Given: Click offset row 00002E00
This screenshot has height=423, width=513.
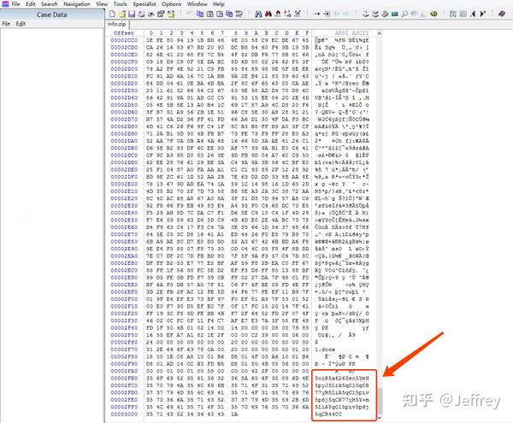Looking at the screenshot, I should coord(124,184).
